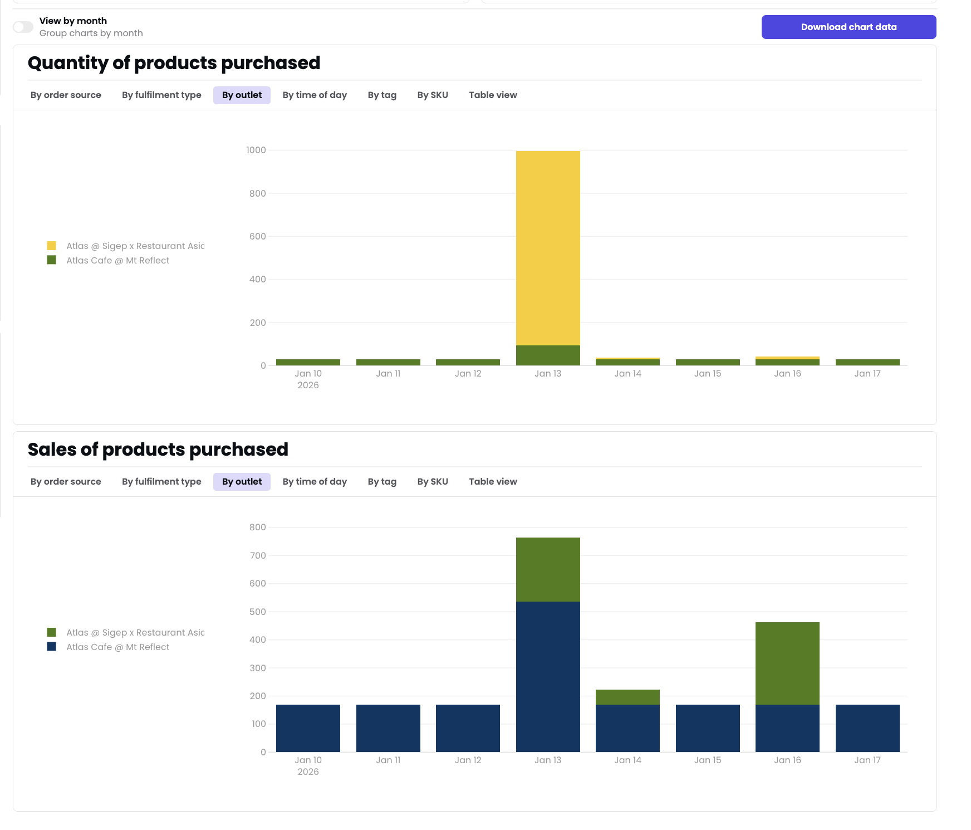Image resolution: width=971 pixels, height=830 pixels.
Task: Select By fulfilment type in quantity chart
Action: 161,95
